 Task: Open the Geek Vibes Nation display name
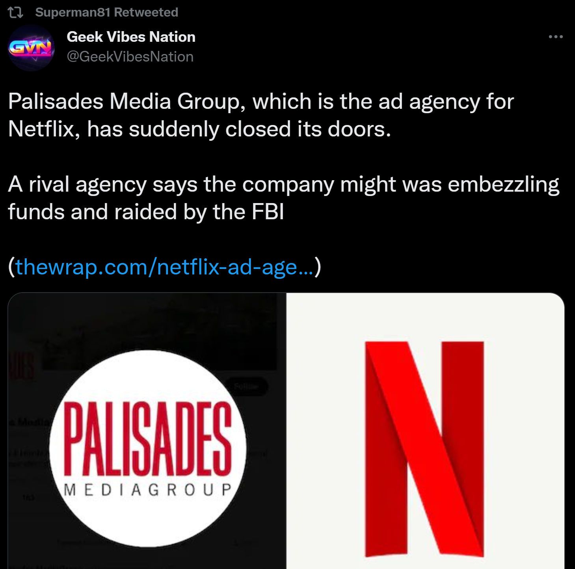tap(131, 37)
